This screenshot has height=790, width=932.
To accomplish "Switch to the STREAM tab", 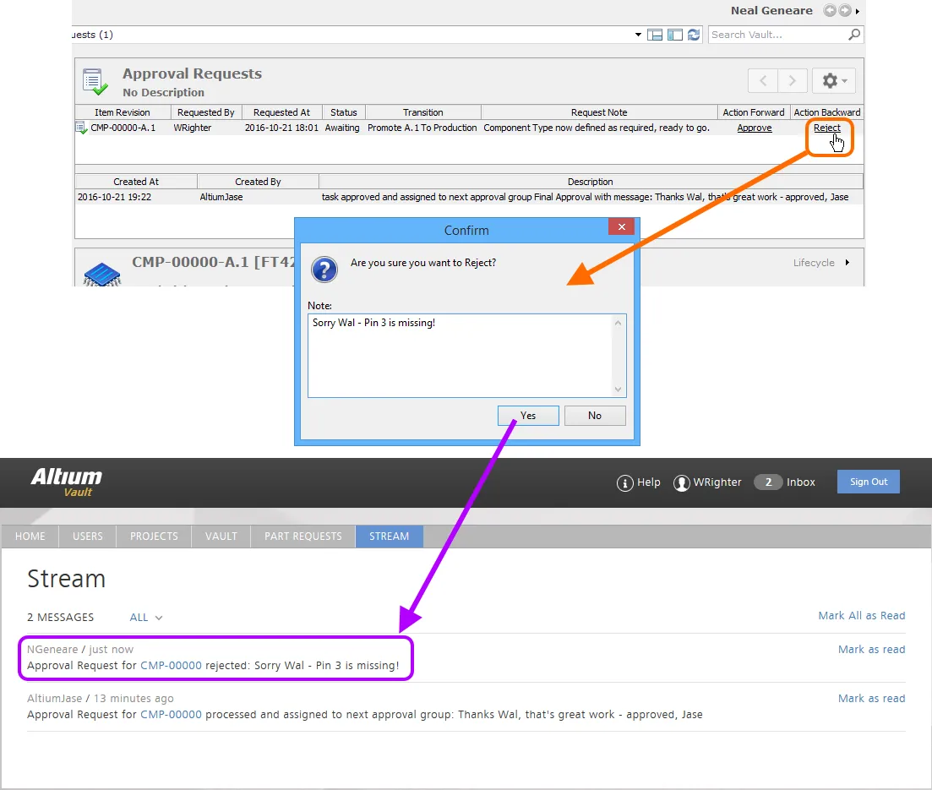I will point(390,537).
